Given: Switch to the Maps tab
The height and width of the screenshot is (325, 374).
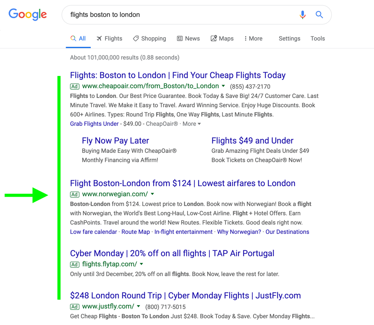Looking at the screenshot, I should click(222, 38).
